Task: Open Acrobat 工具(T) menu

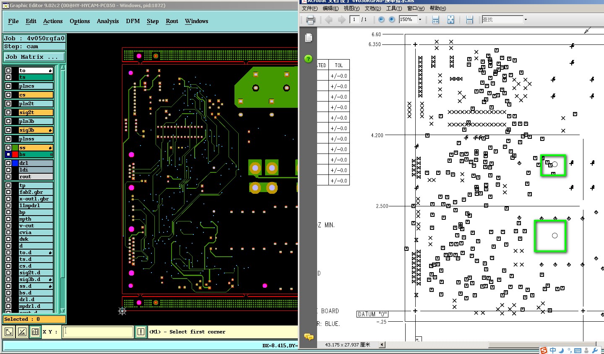Action: (394, 8)
